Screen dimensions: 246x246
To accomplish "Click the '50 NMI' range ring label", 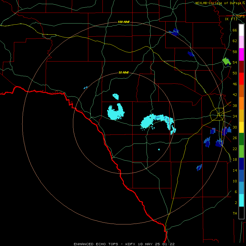I will 124,72.
